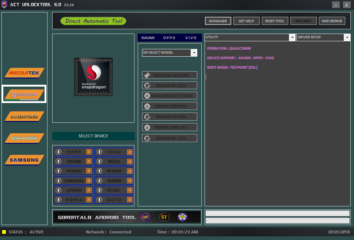Open the UTILITY combo box field

250,37
